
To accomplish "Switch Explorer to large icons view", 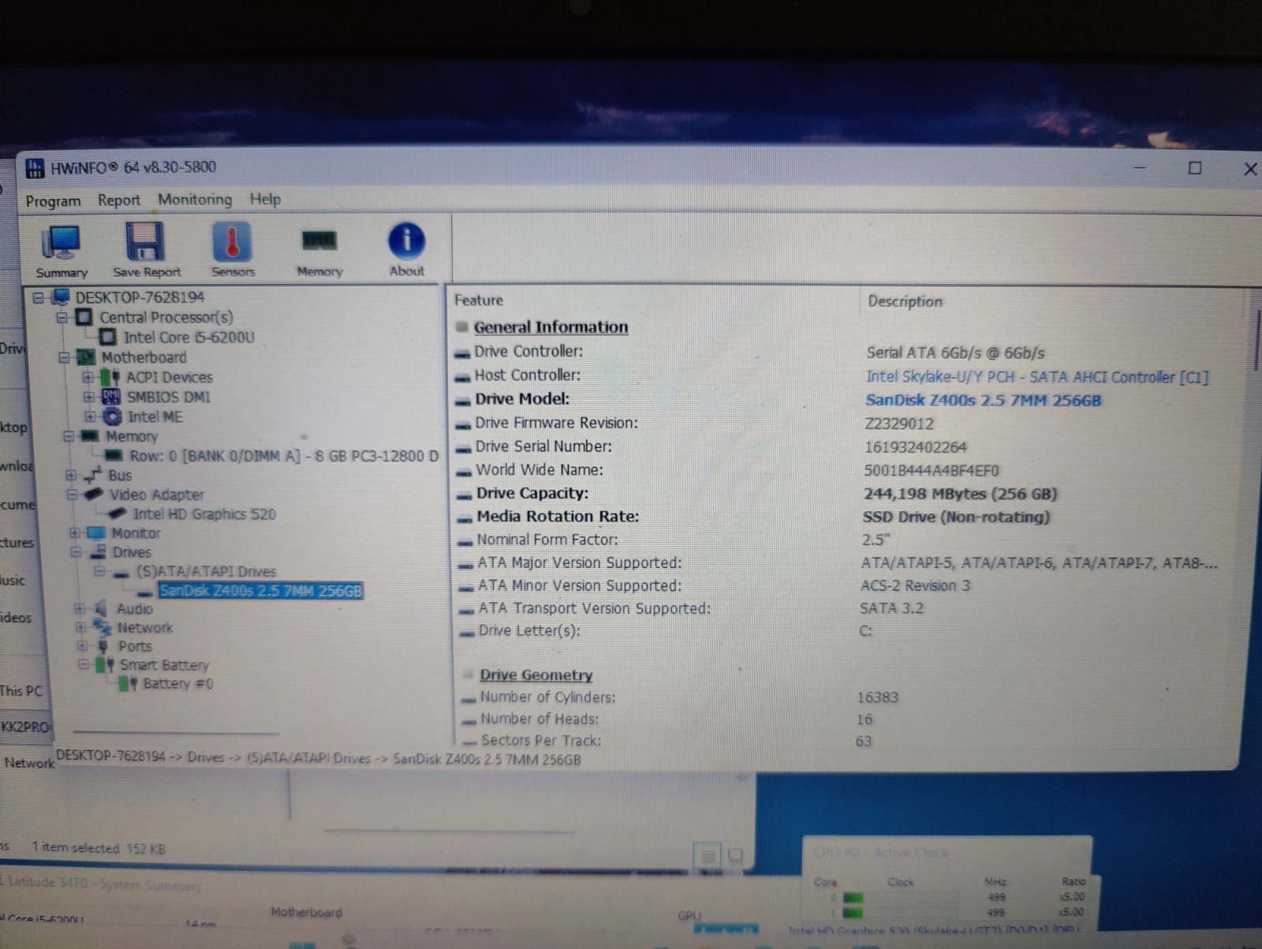I will (x=735, y=855).
